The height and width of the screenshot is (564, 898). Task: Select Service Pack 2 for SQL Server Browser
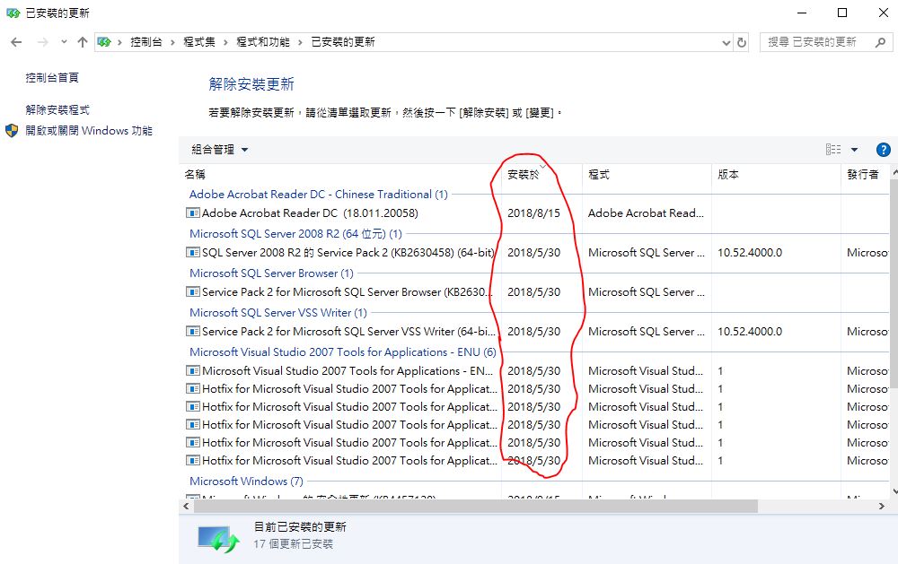347,292
